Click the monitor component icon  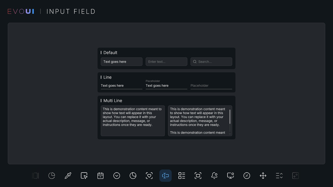pos(230,176)
